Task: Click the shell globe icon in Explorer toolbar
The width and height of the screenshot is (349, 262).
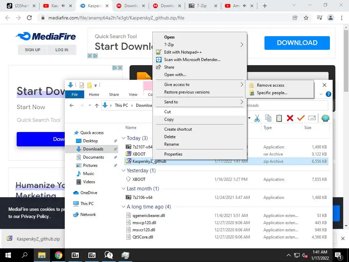Action: (x=325, y=118)
